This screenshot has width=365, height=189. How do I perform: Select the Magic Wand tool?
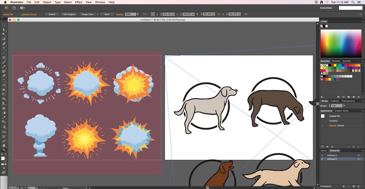tap(4, 34)
